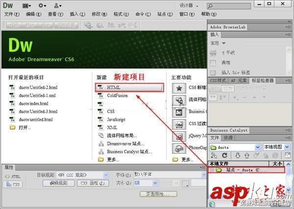Click the CSS transitions feature icon
The image size is (294, 209).
(x=179, y=124)
